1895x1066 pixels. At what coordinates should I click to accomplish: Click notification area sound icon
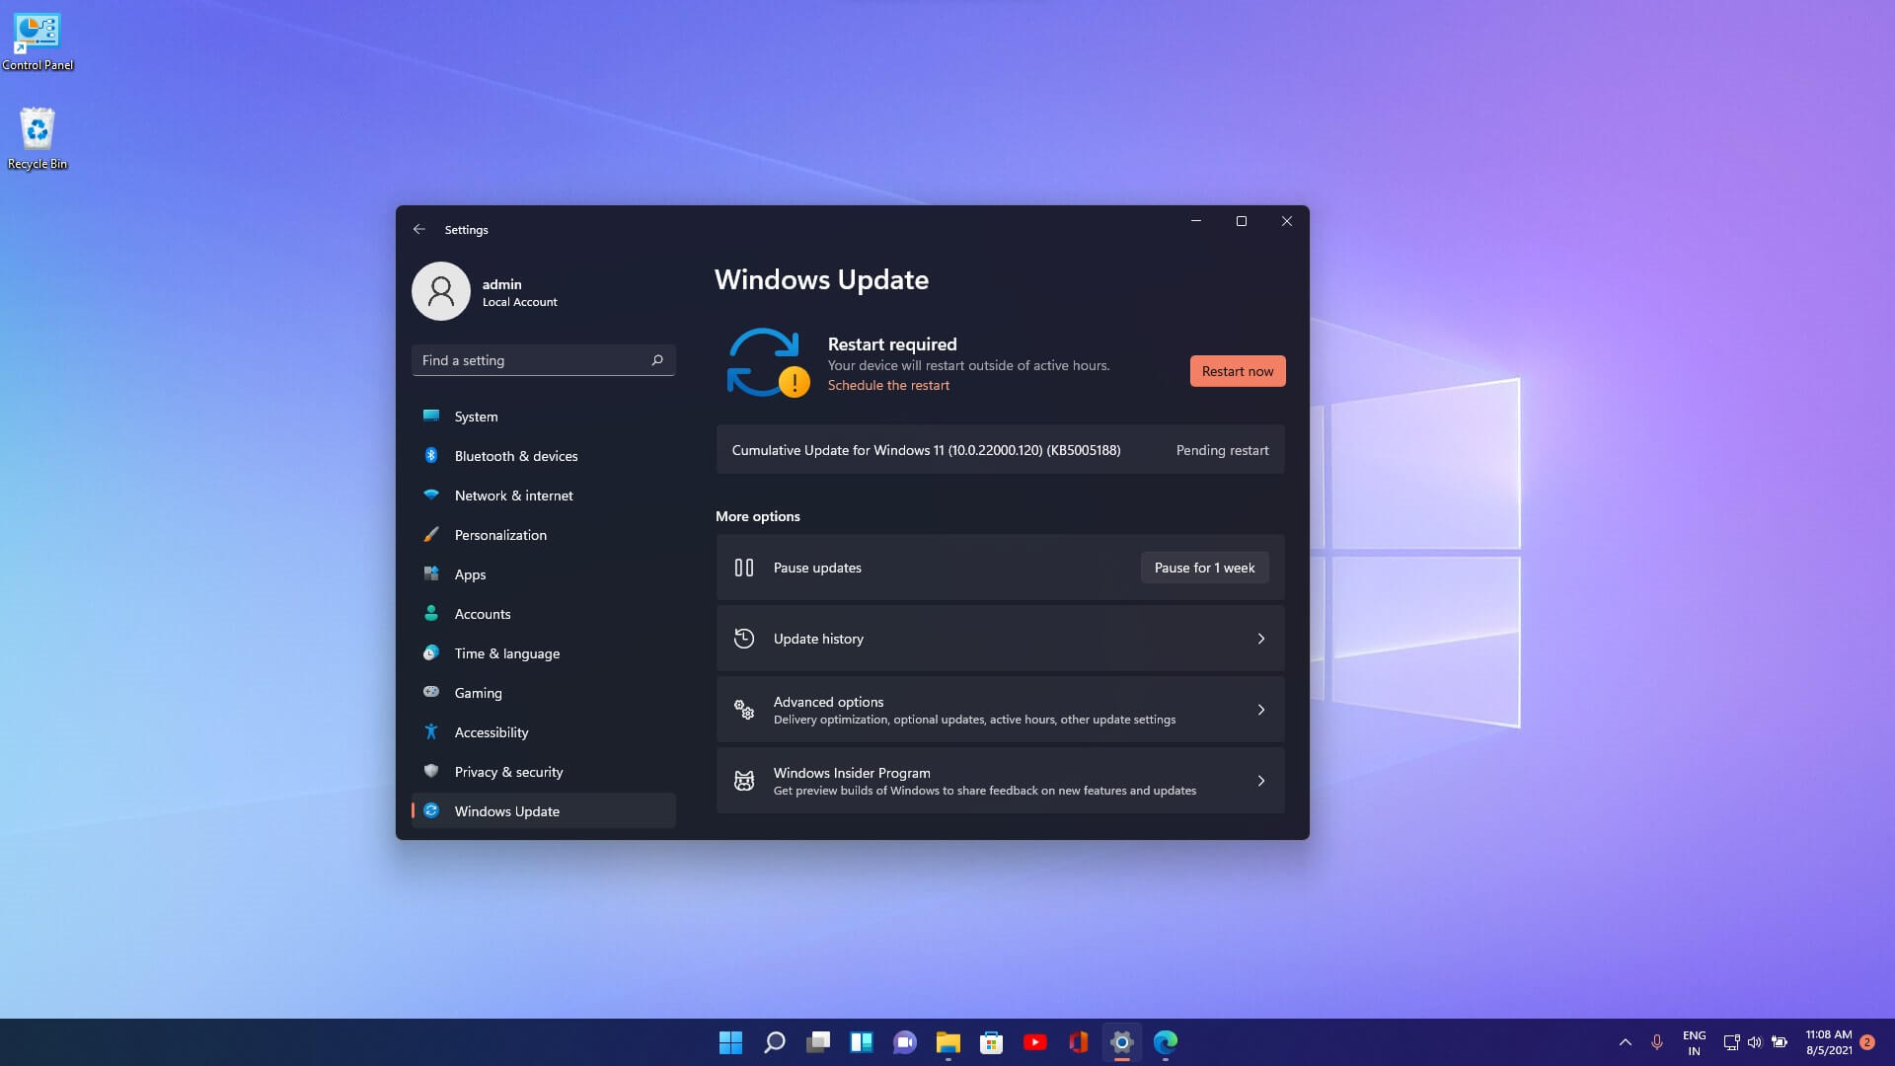[1755, 1041]
